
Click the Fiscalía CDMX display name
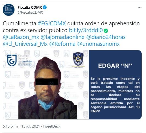[x=30, y=7]
